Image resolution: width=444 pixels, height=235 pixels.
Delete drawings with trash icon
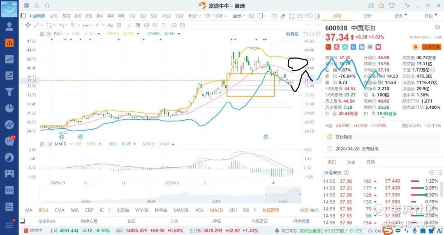tap(164, 25)
